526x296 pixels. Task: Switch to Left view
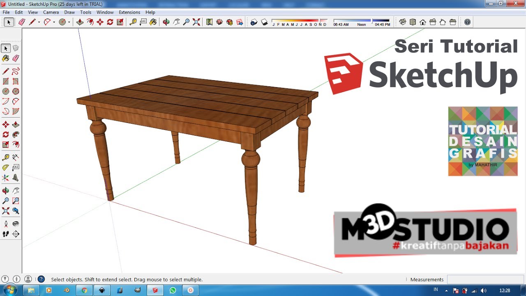(x=452, y=22)
